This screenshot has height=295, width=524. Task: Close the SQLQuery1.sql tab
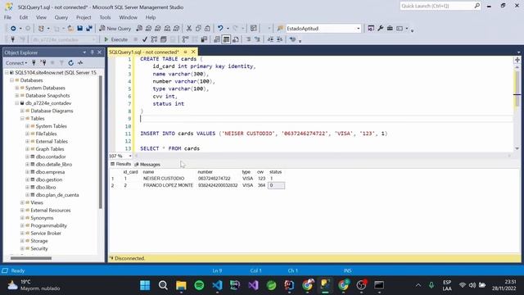[193, 52]
